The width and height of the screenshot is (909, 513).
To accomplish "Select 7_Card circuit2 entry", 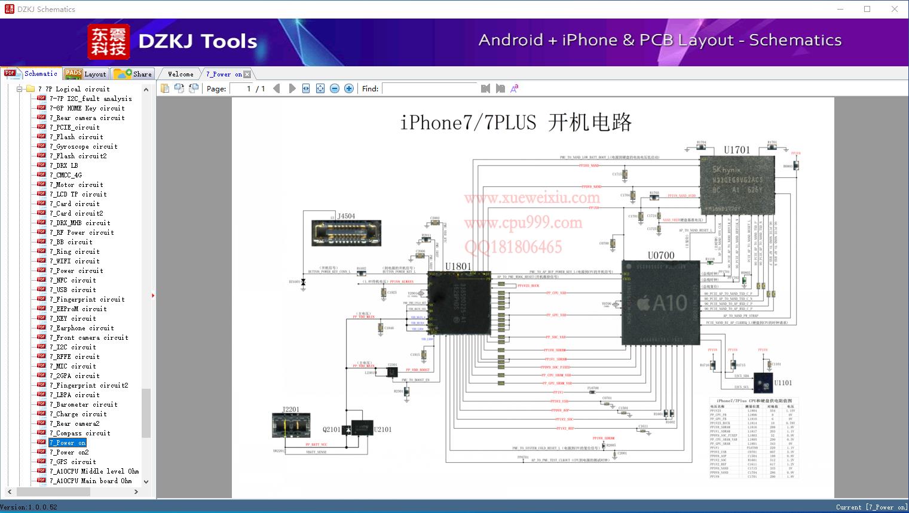I will click(76, 213).
